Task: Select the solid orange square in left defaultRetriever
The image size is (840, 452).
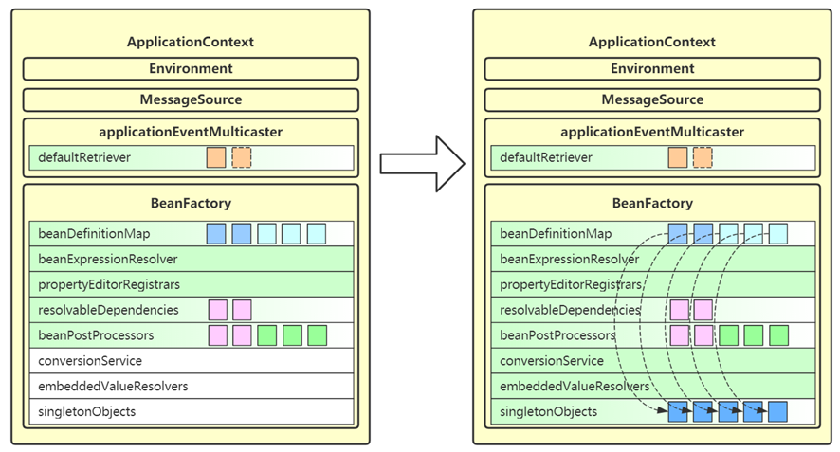Action: 216,158
